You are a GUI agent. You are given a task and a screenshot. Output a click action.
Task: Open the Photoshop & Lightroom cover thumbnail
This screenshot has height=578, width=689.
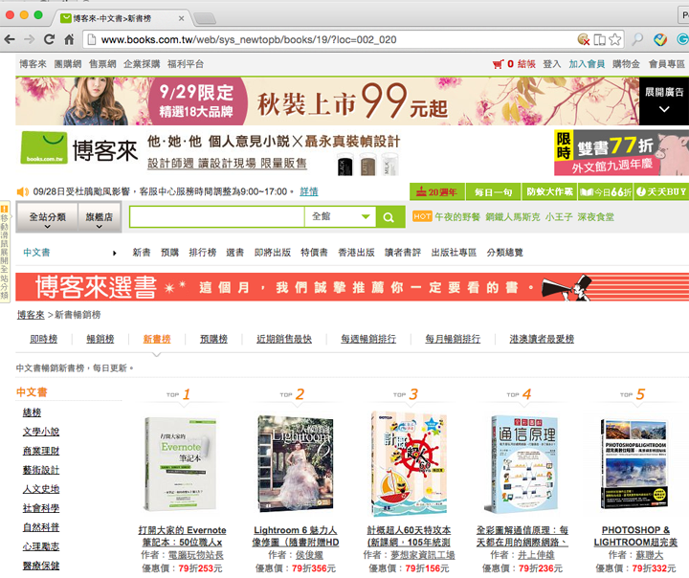(x=634, y=464)
